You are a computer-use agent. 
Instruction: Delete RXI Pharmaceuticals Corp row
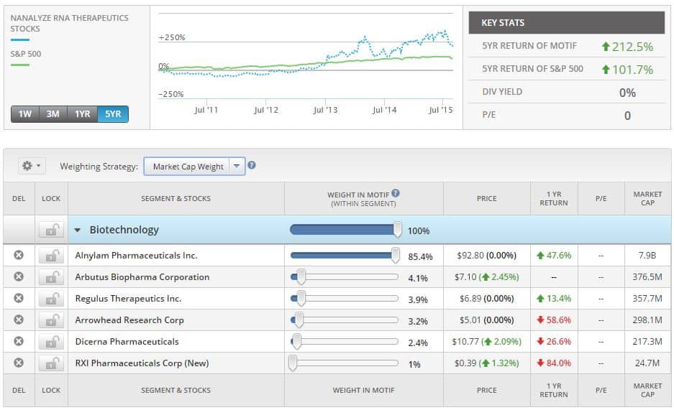pos(19,363)
